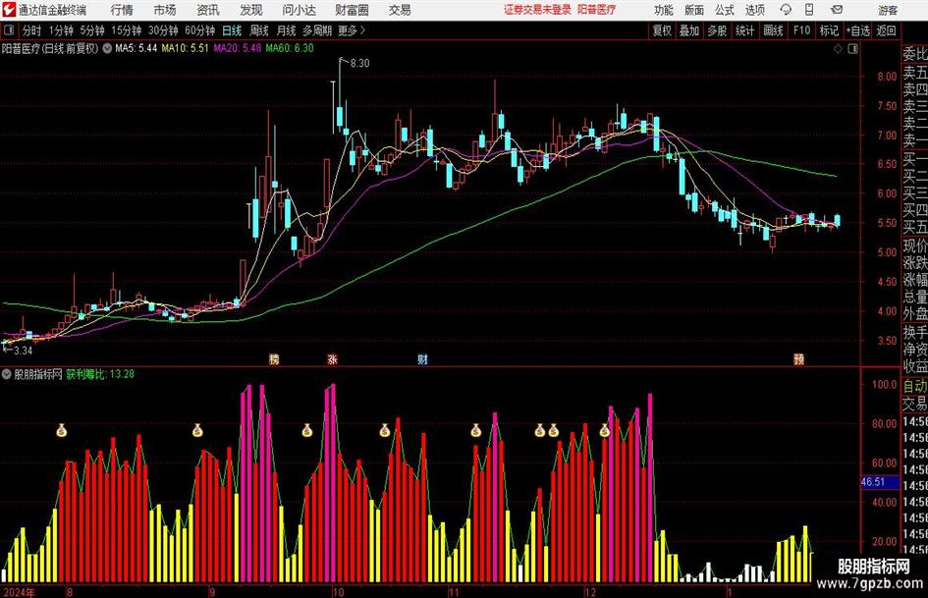Select the 日线 daily chart tab
This screenshot has width=928, height=598.
232,30
